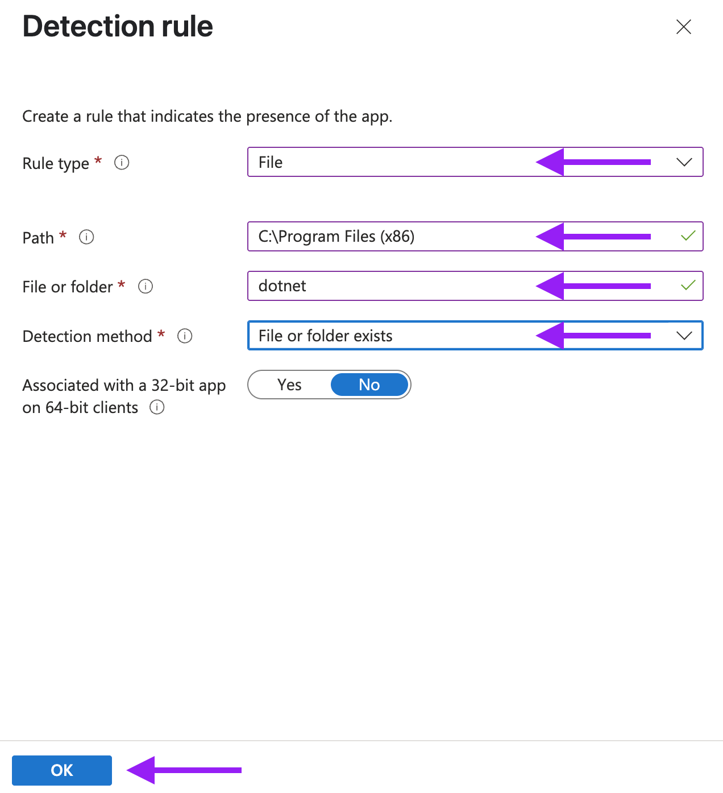723x793 pixels.
Task: Expand the Detection method dropdown
Action: pyautogui.click(x=475, y=336)
